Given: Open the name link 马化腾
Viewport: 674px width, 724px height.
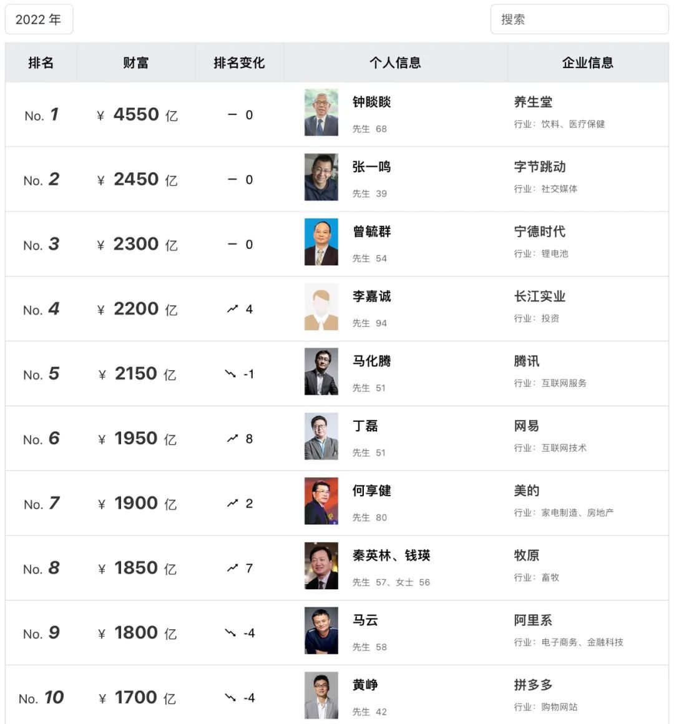Looking at the screenshot, I should 371,361.
